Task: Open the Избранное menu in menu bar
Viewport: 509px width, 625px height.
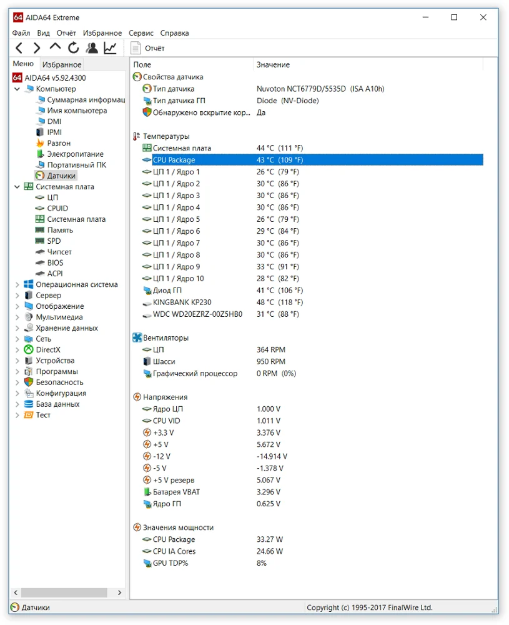Action: coord(102,33)
